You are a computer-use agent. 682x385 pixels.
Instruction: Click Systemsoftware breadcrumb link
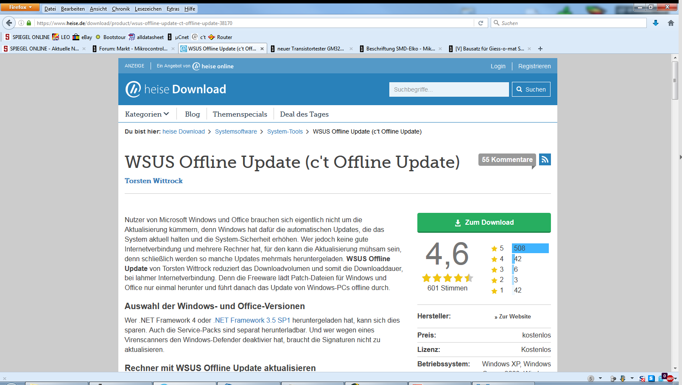(x=236, y=131)
